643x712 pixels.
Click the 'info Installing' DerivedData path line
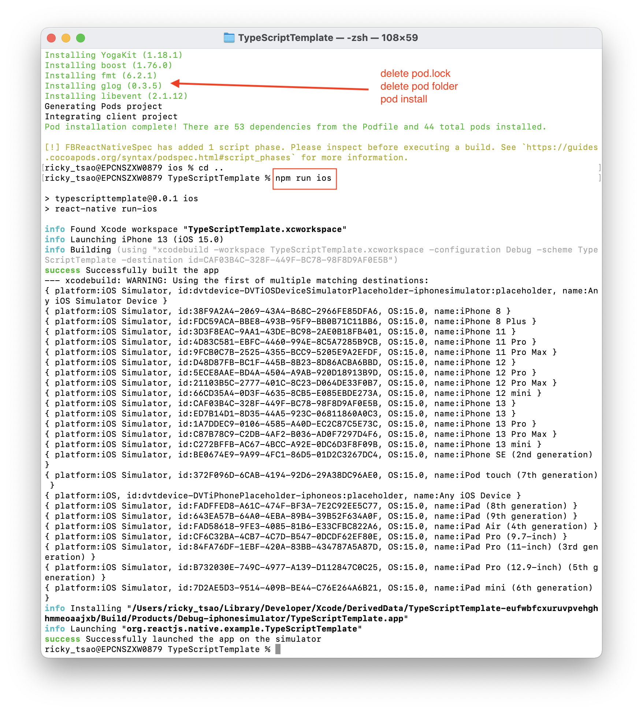[321, 608]
